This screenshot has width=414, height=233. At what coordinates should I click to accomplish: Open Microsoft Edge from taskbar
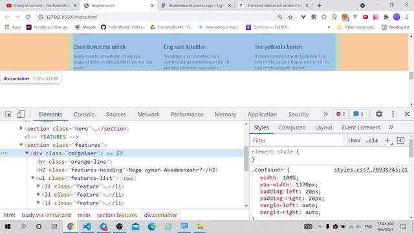pos(152,227)
